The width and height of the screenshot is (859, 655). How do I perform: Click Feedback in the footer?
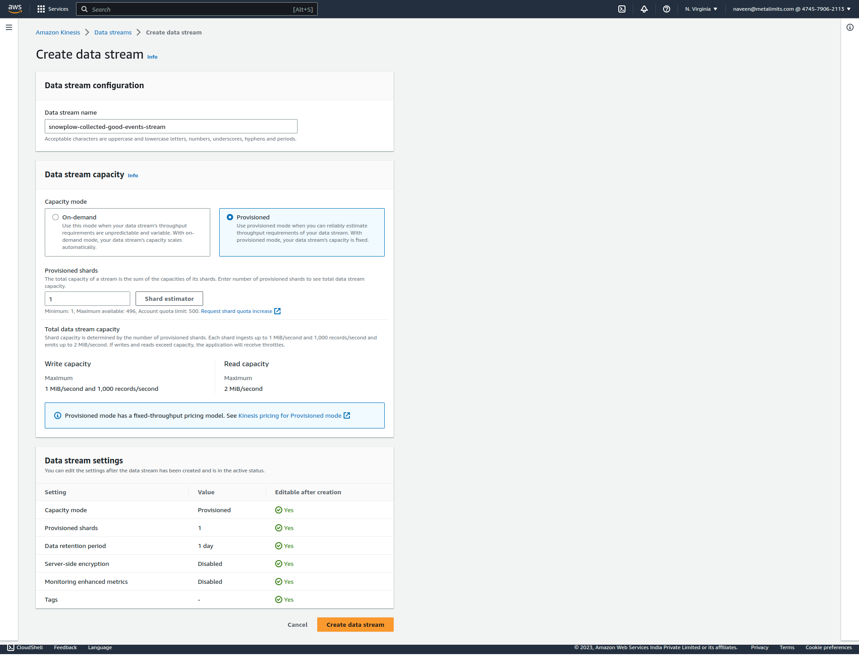point(65,647)
